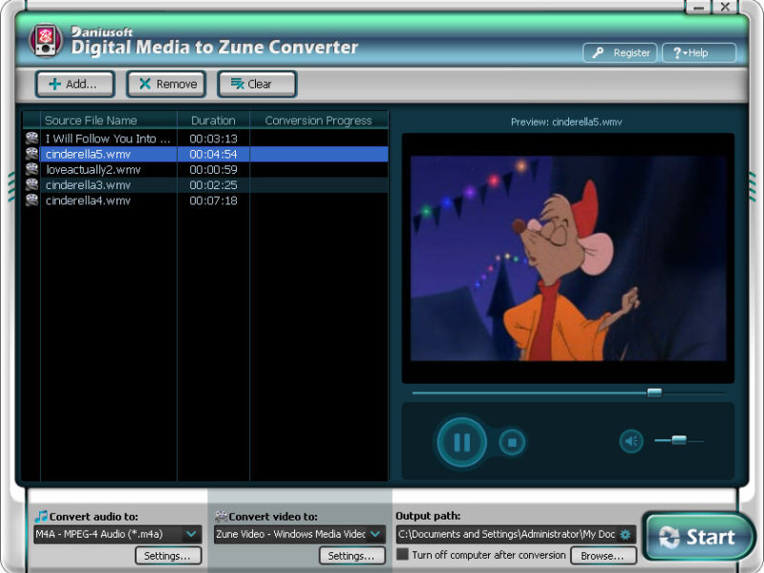This screenshot has height=573, width=764.
Task: Click the right side panel grip handle
Action: tap(753, 185)
